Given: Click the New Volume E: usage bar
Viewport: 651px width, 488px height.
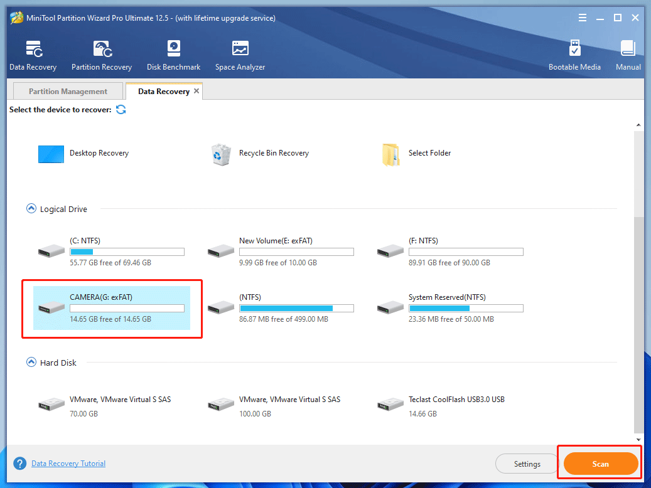Looking at the screenshot, I should [296, 252].
